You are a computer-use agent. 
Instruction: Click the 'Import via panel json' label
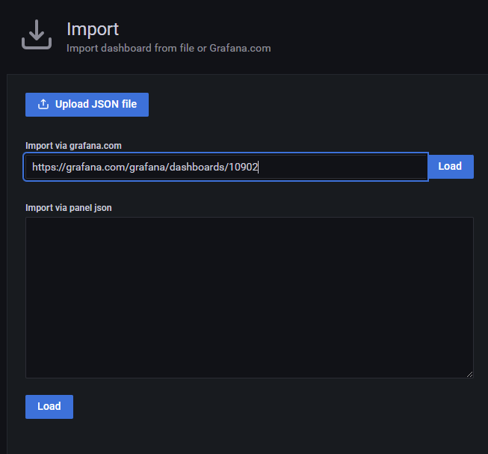[x=69, y=208]
